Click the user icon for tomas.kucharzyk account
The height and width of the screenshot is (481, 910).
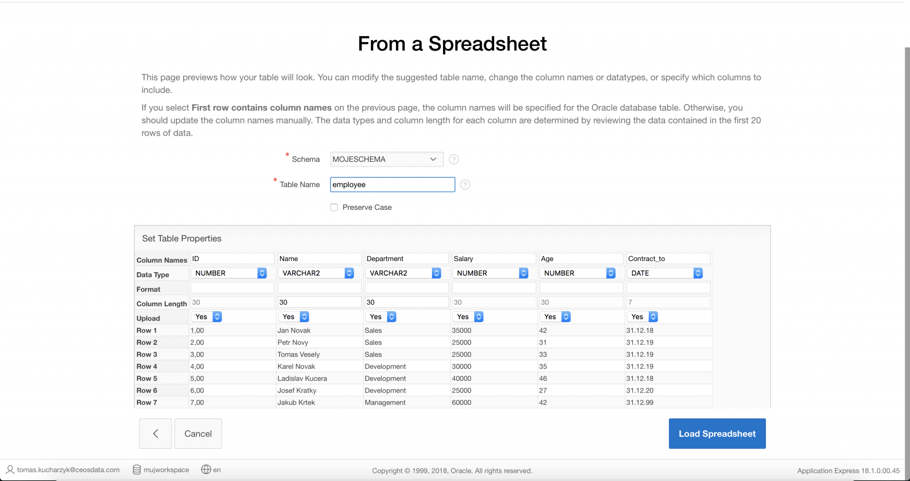[10, 470]
